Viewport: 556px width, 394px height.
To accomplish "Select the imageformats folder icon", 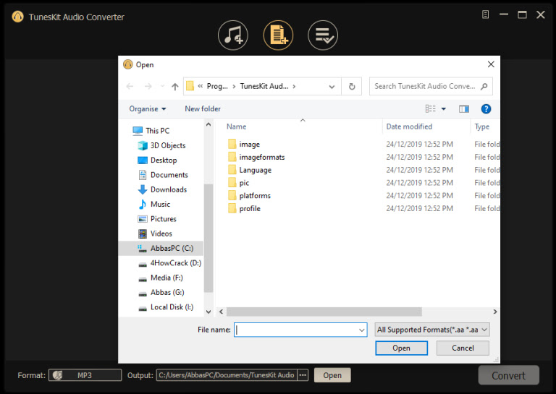I will (x=232, y=157).
